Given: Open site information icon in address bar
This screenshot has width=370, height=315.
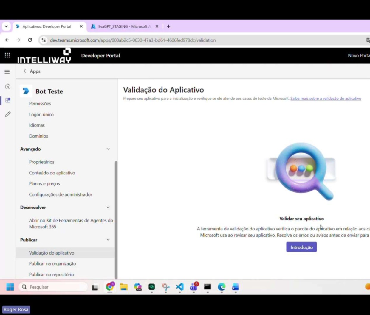Looking at the screenshot, I should pyautogui.click(x=44, y=40).
